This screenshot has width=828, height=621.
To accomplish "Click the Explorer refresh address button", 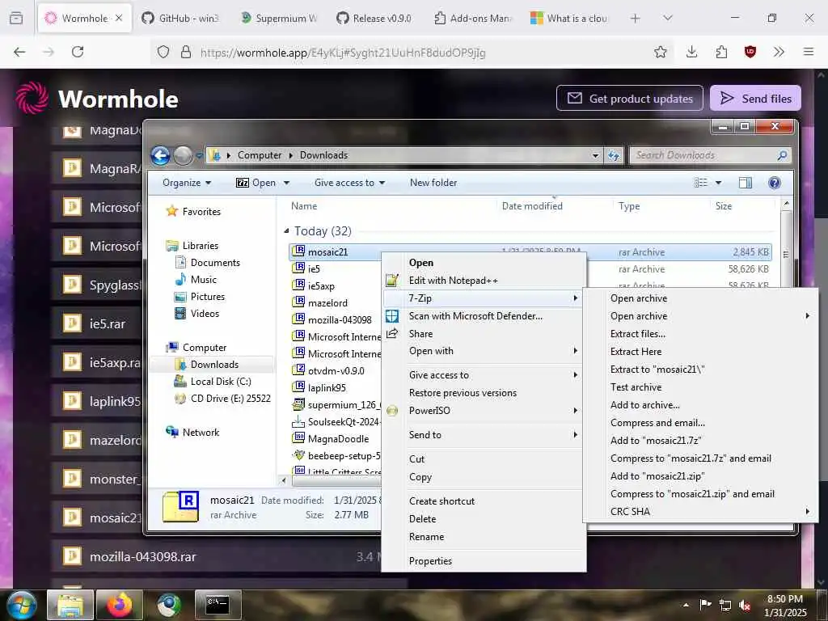I will (614, 155).
